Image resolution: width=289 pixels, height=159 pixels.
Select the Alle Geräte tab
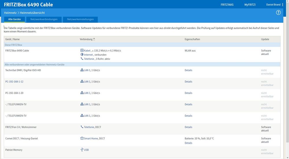(14, 19)
